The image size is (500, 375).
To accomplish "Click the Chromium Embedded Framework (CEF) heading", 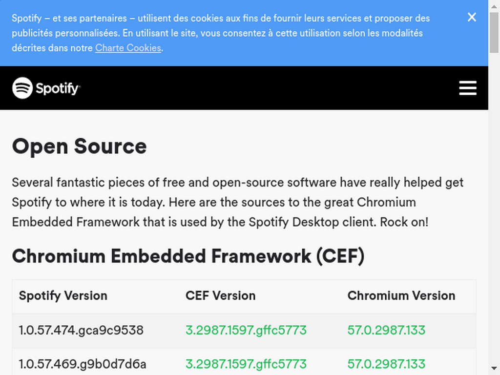I will point(188,256).
